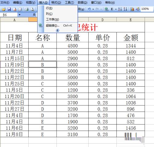Open the 格式(O) menu

point(56,2)
